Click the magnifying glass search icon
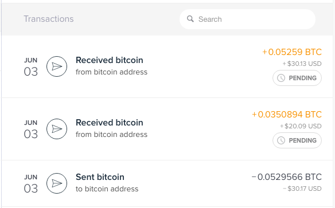Screen dimensions: 335x208 [190, 19]
